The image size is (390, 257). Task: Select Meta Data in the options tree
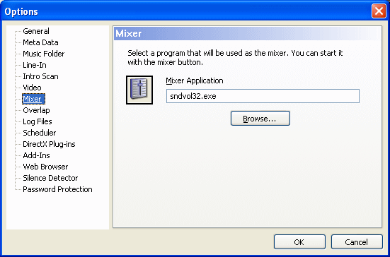(40, 42)
